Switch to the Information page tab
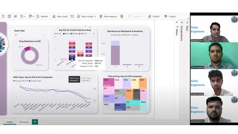The width and height of the screenshot is (238, 134). [24, 122]
